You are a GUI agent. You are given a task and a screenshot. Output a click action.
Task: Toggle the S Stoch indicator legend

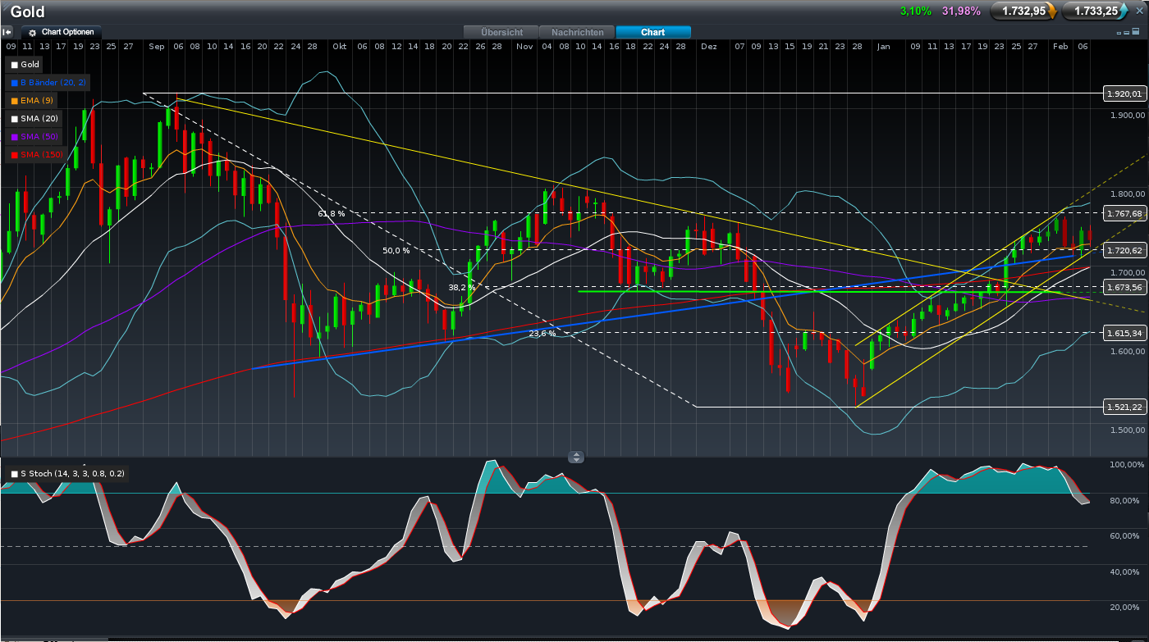tap(14, 474)
